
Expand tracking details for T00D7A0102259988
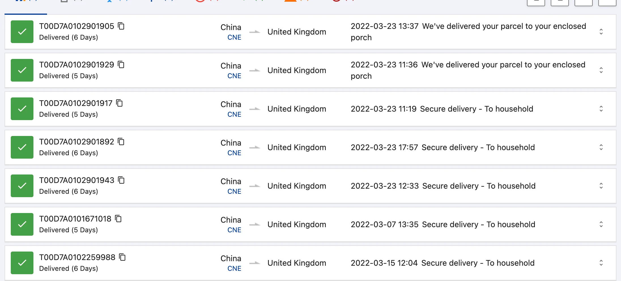coord(601,263)
